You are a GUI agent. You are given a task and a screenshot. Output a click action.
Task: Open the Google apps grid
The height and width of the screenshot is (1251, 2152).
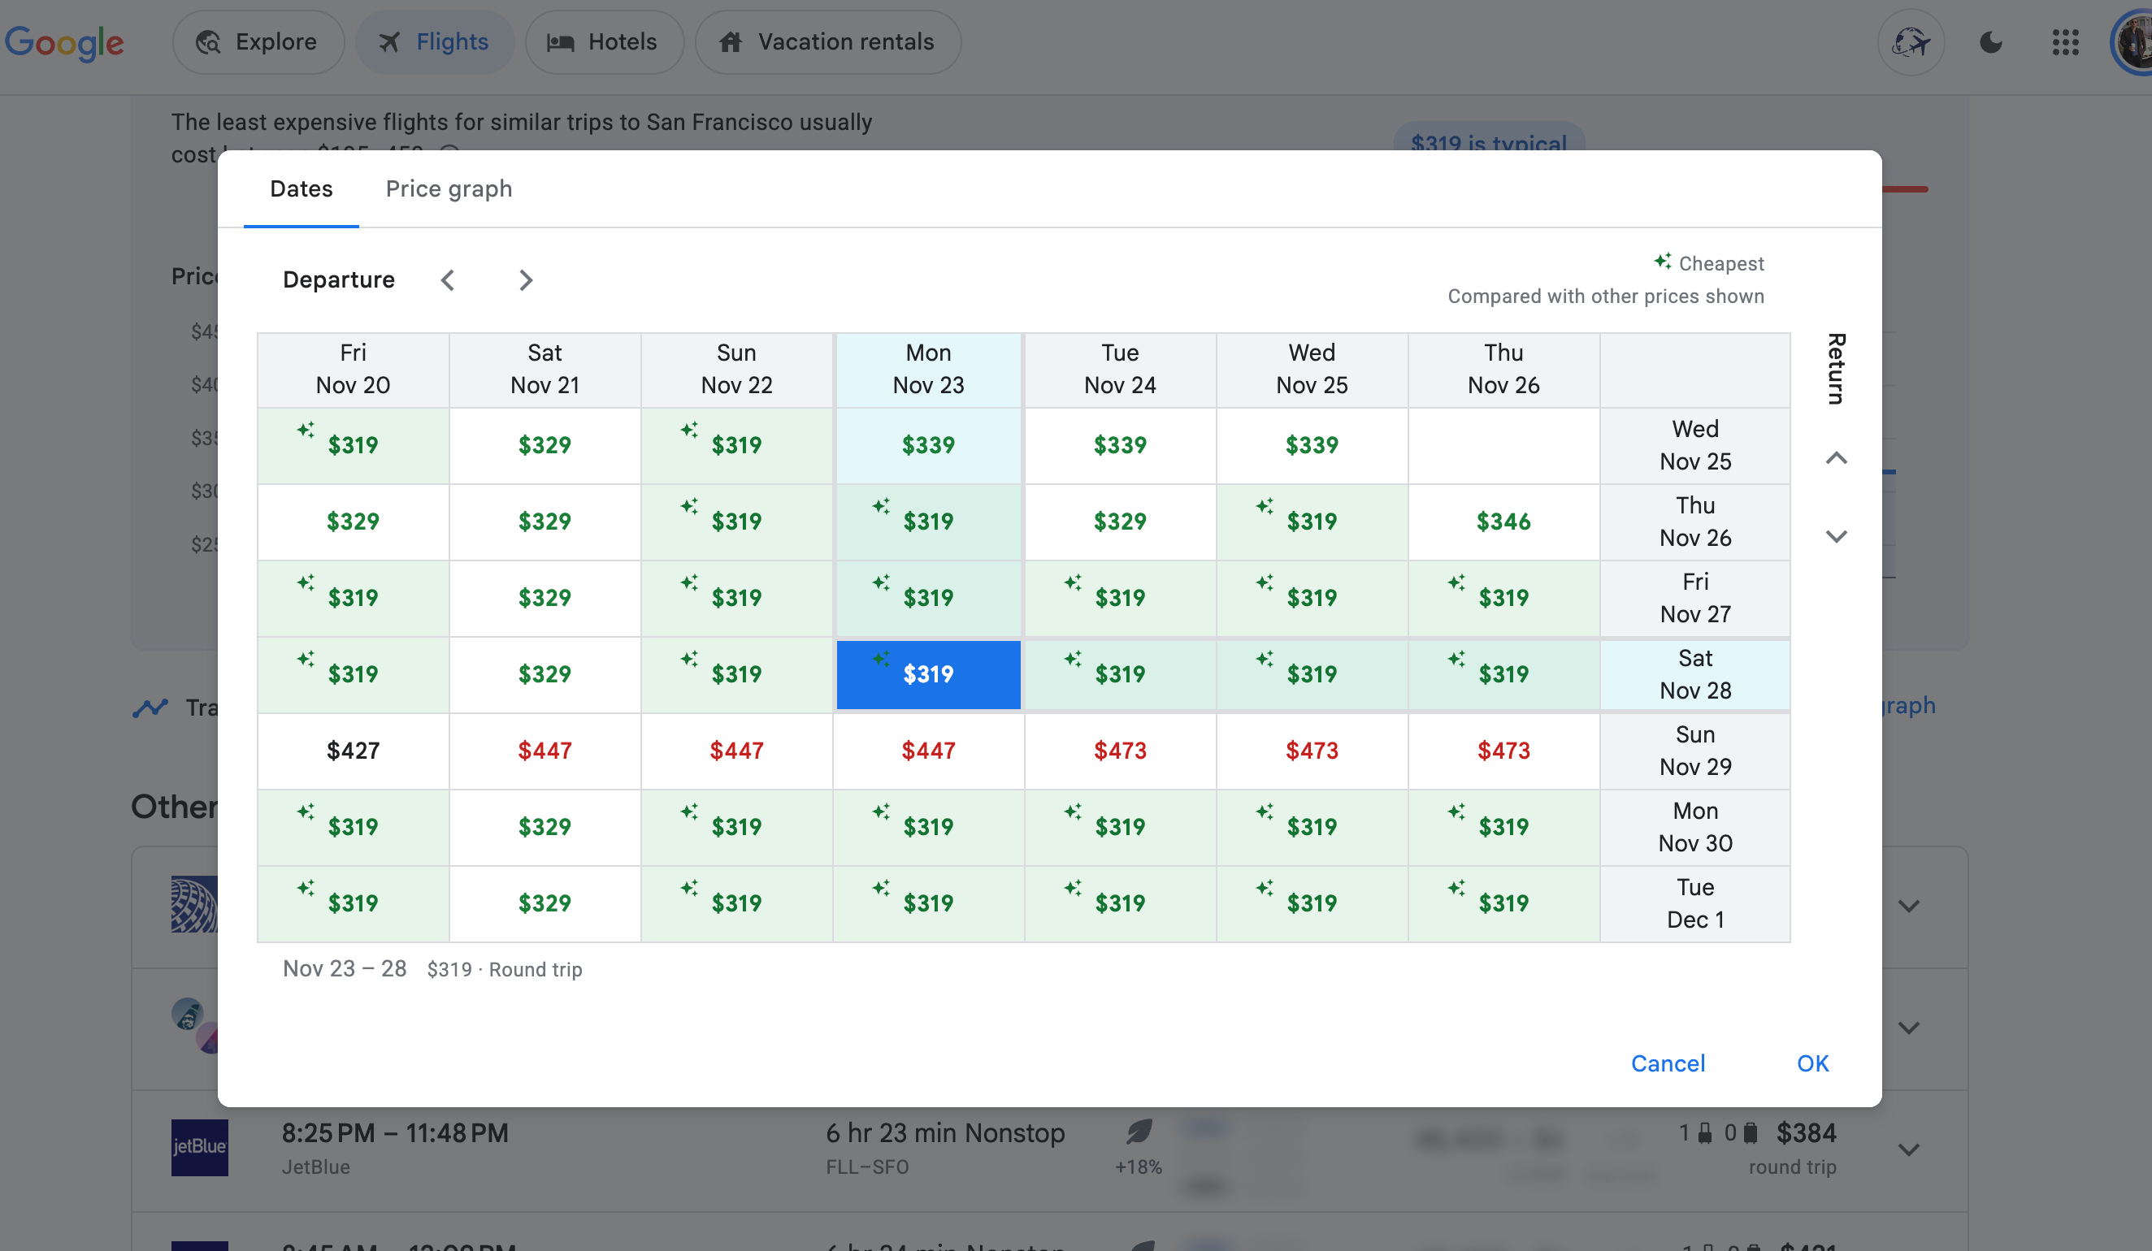(x=2065, y=41)
